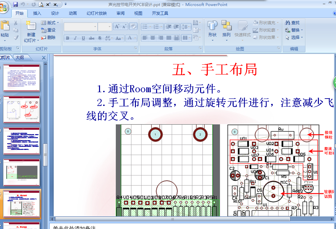Click the Cut scissors icon
The height and width of the screenshot is (229, 336).
point(16,23)
